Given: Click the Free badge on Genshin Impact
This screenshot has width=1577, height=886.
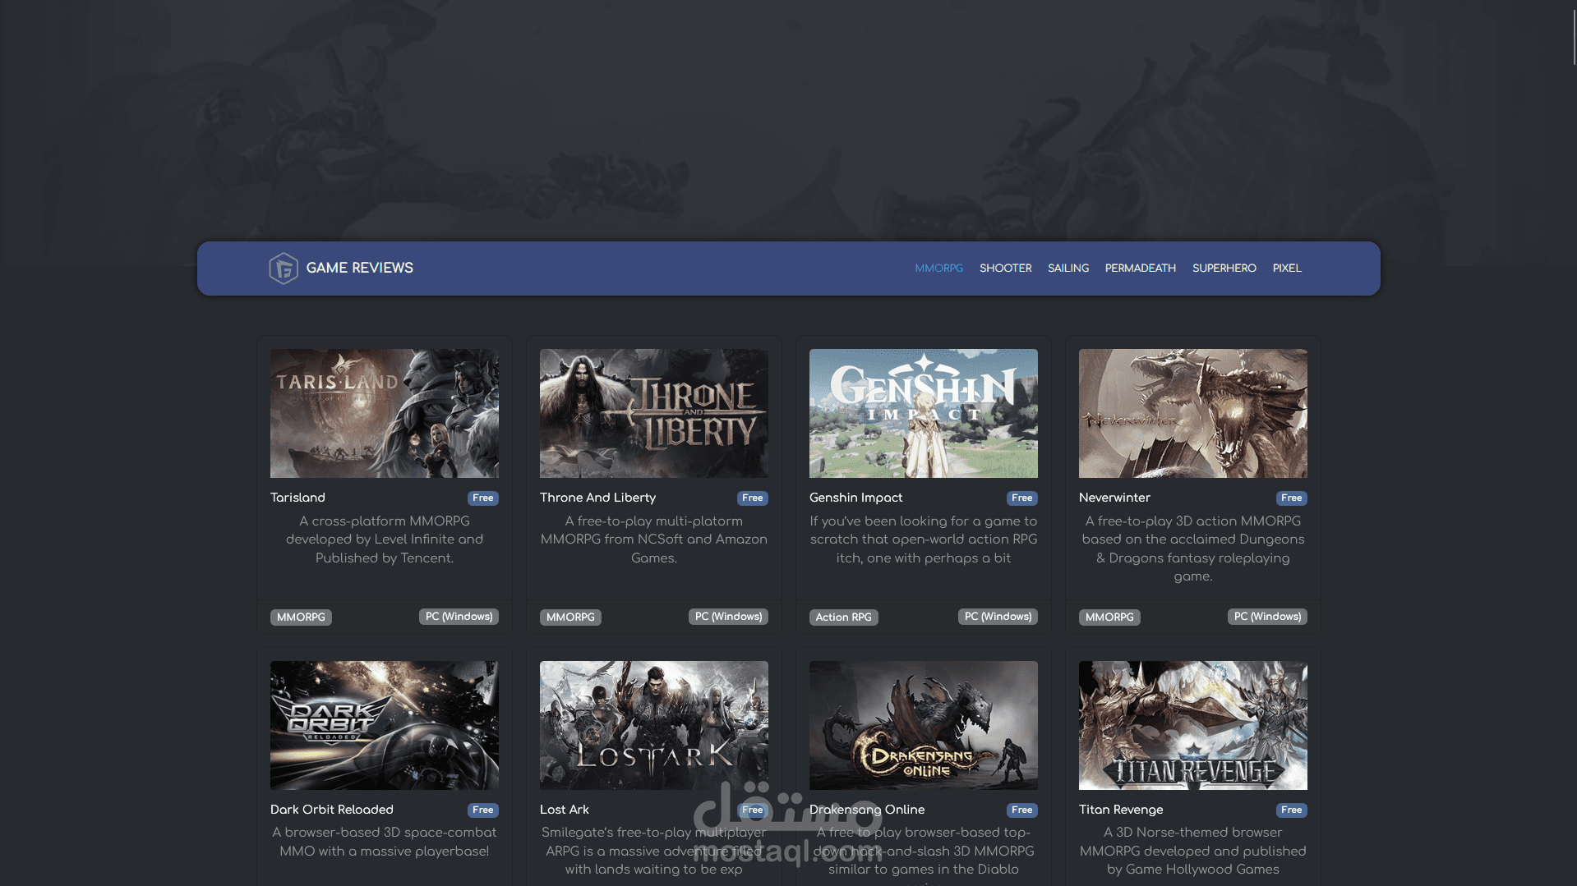Looking at the screenshot, I should tap(1022, 498).
